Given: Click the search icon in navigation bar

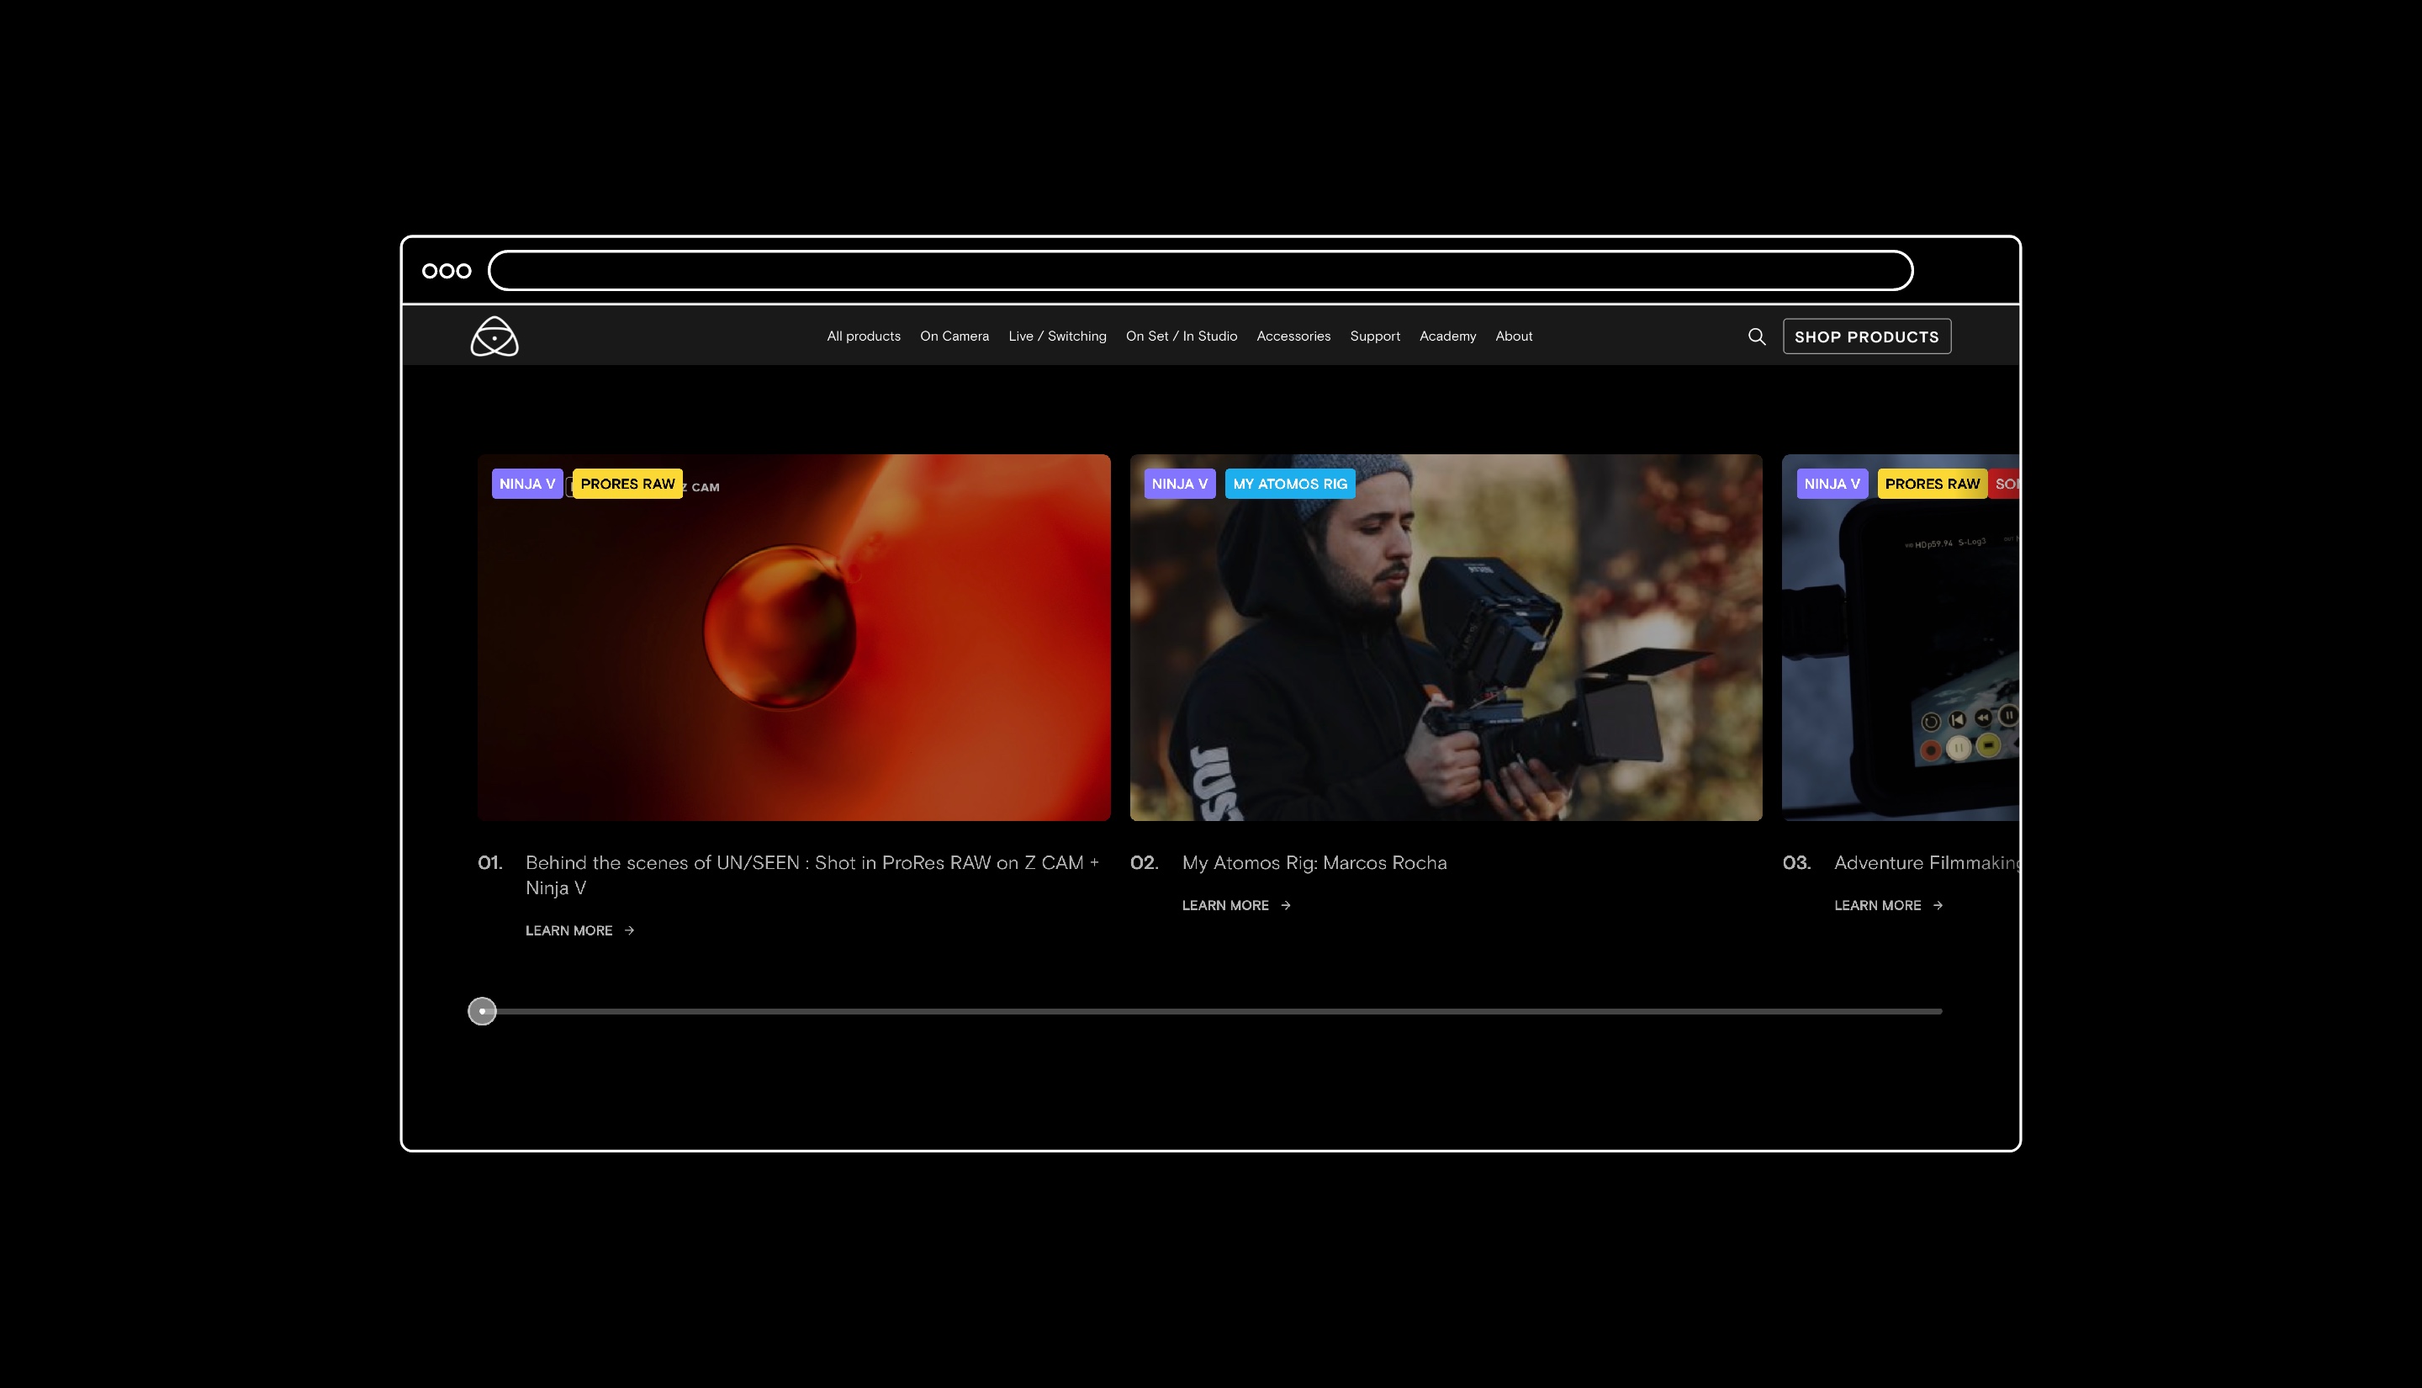Looking at the screenshot, I should [x=1758, y=336].
